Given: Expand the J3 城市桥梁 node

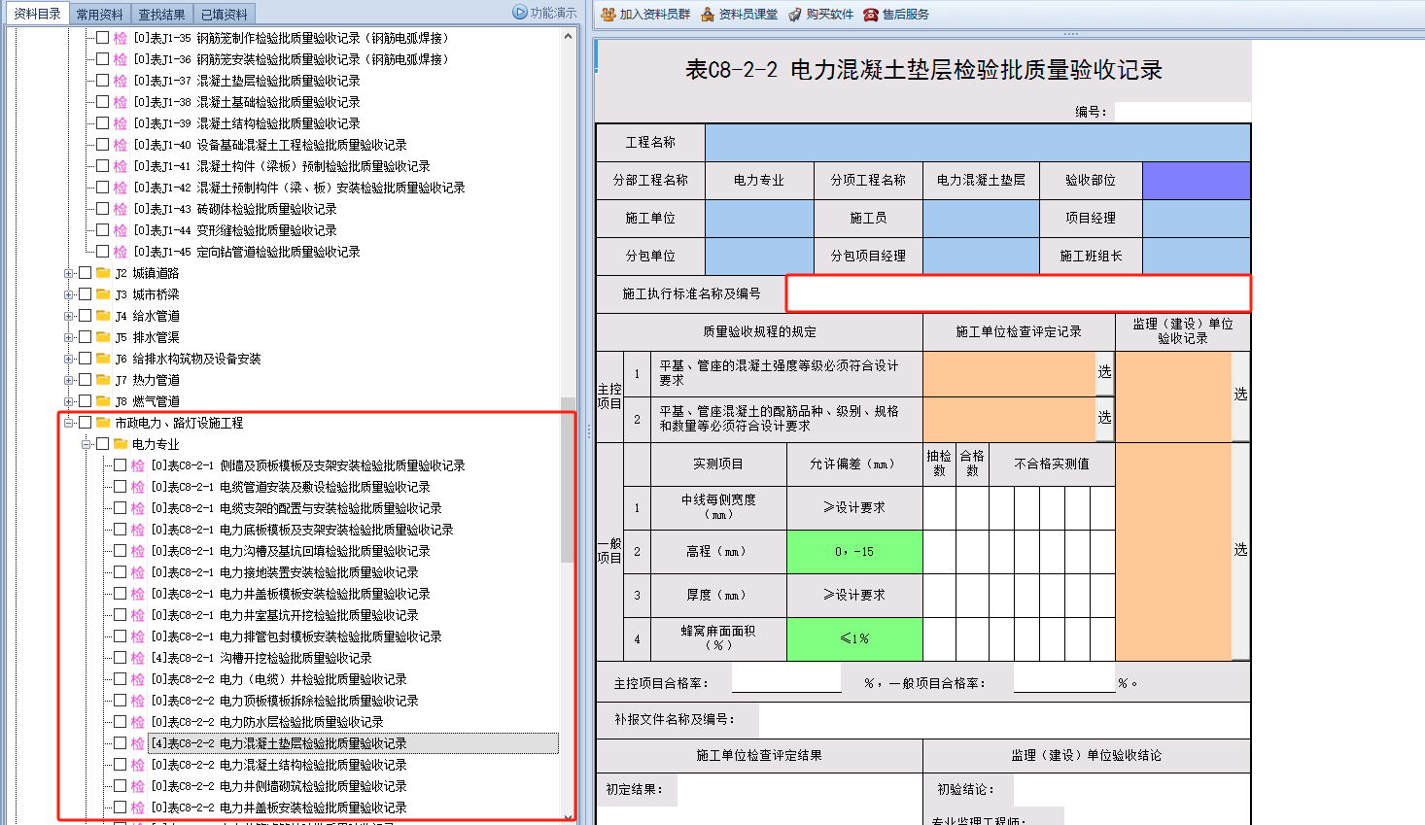Looking at the screenshot, I should 69,294.
